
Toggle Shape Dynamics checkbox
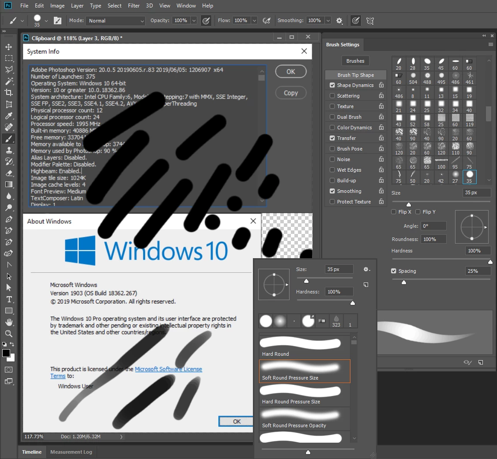332,85
